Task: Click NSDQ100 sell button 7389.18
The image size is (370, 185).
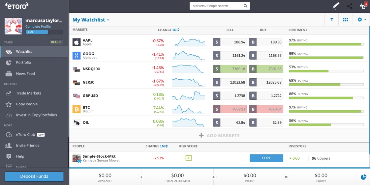Action: tap(230, 69)
